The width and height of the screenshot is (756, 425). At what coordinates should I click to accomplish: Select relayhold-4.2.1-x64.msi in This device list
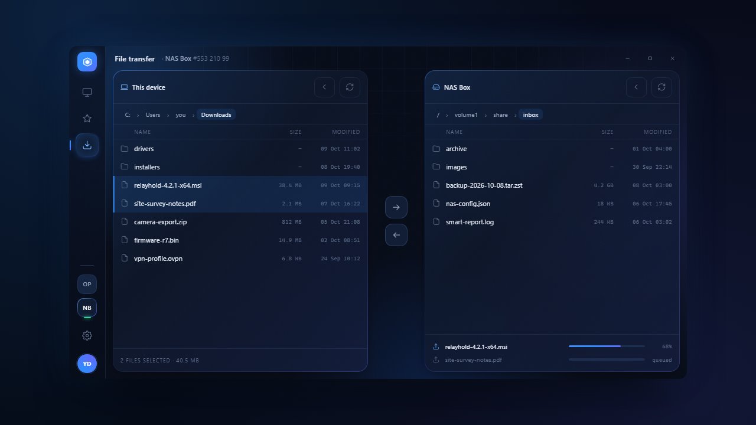point(240,185)
